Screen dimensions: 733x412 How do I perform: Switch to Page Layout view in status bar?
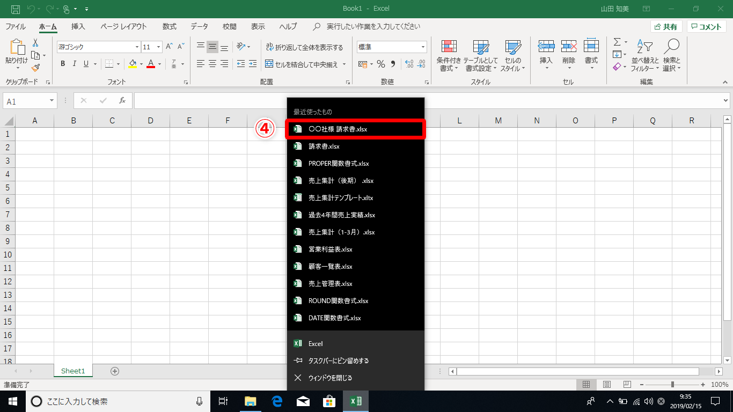pos(607,385)
